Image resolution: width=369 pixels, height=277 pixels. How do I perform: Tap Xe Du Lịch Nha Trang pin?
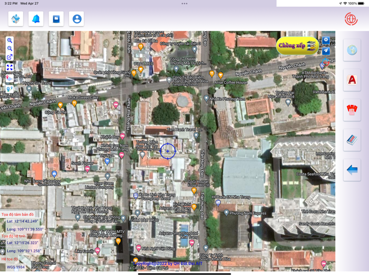(135, 196)
